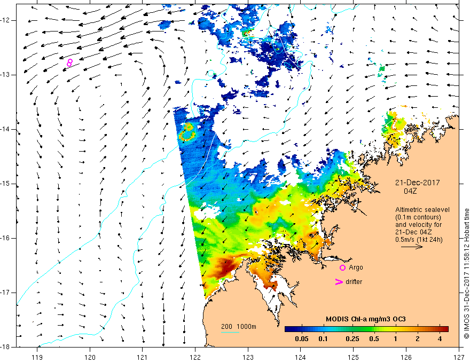The height and width of the screenshot is (363, 470).
Task: Click the 127 longitude axis label
Action: click(459, 357)
